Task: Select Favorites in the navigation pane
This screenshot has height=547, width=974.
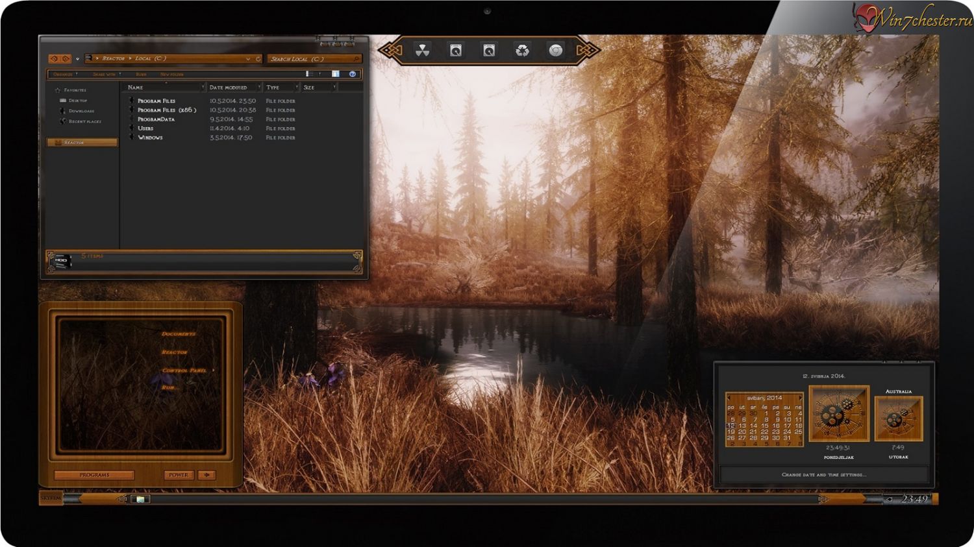Action: (x=75, y=90)
